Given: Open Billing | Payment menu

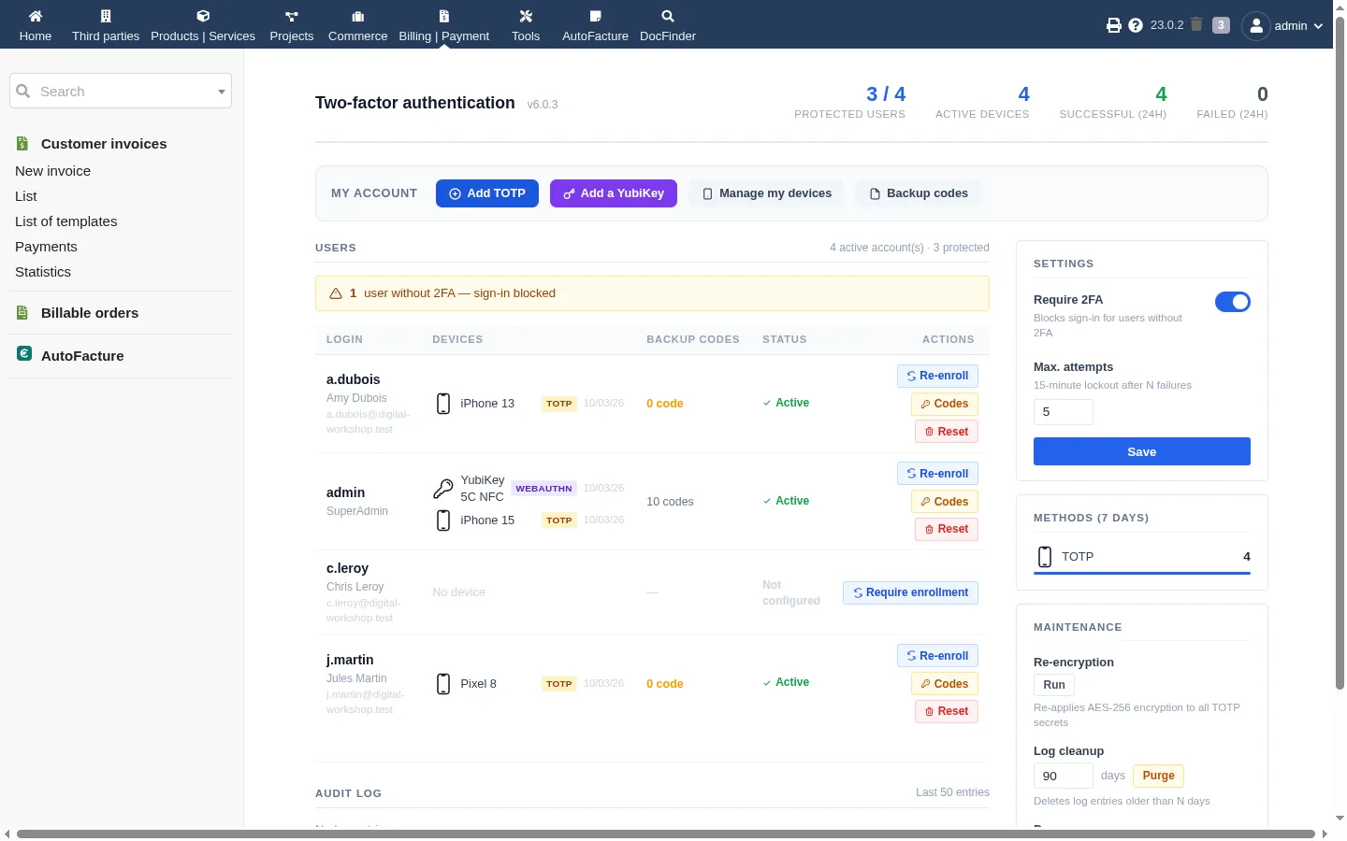Looking at the screenshot, I should [444, 25].
